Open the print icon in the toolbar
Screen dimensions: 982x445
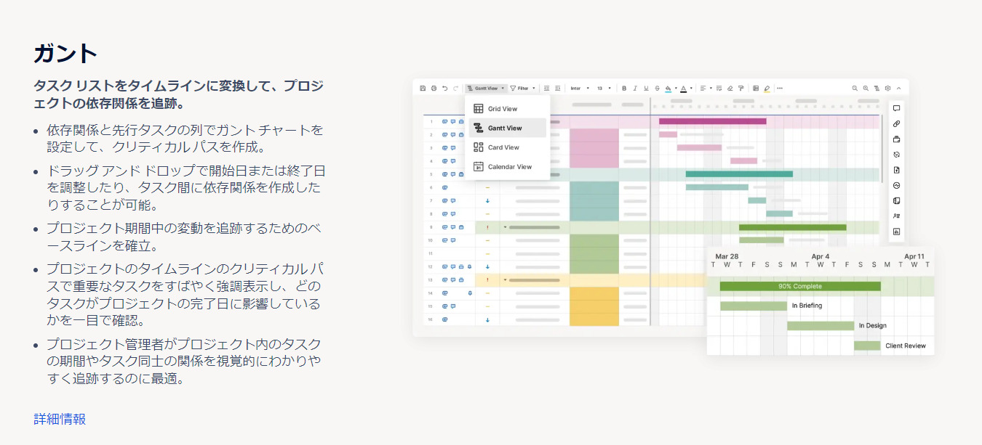coord(433,87)
